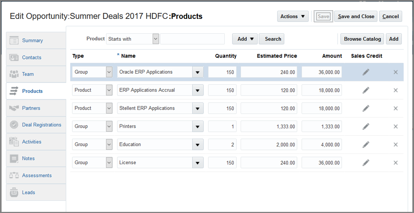414x213 pixels.
Task: Edit sales credit for Education row
Action: 366,144
